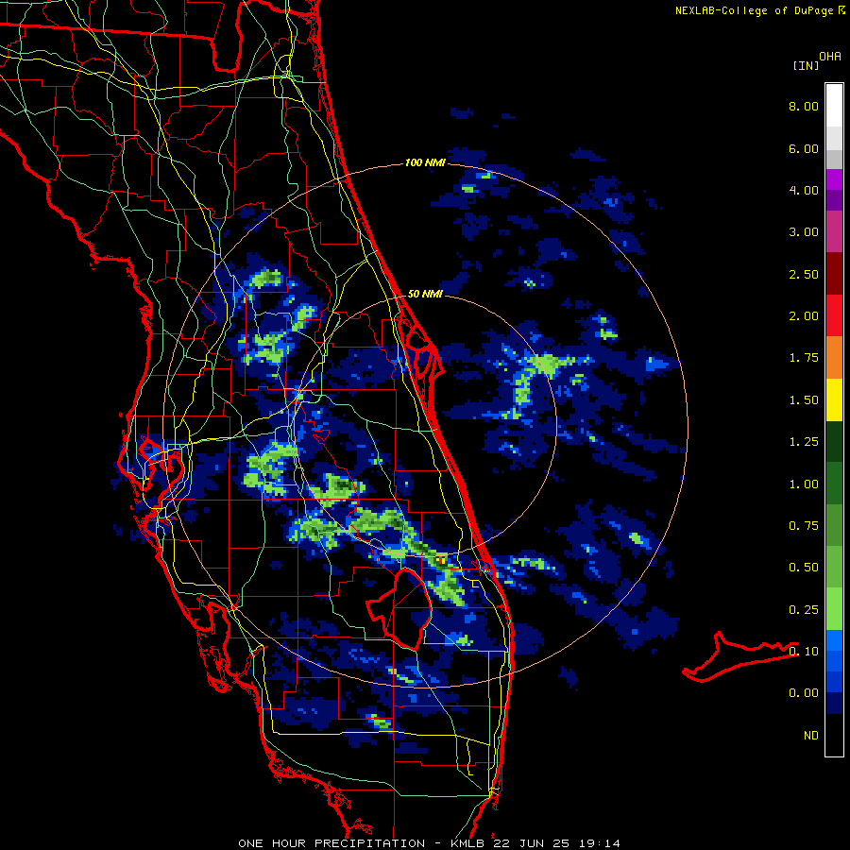The height and width of the screenshot is (850, 850).
Task: Click the Lake Okeechobee outline on the map
Action: [399, 608]
